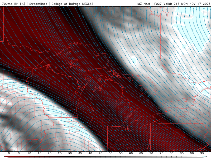211x158 pixels.
Task: Click the '0' value on the color scale
Action: (9, 153)
